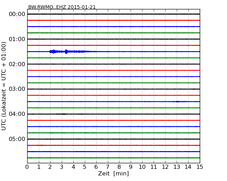The height and width of the screenshot is (181, 227).
Task: Click the 12 tick on the minute axis
Action: [165, 167]
